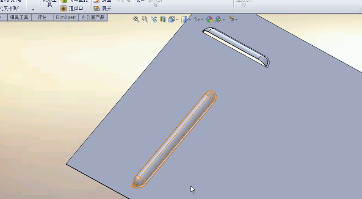The image size is (362, 199).
Task: Expand the Display Style dropdown arrow
Action: click(189, 20)
